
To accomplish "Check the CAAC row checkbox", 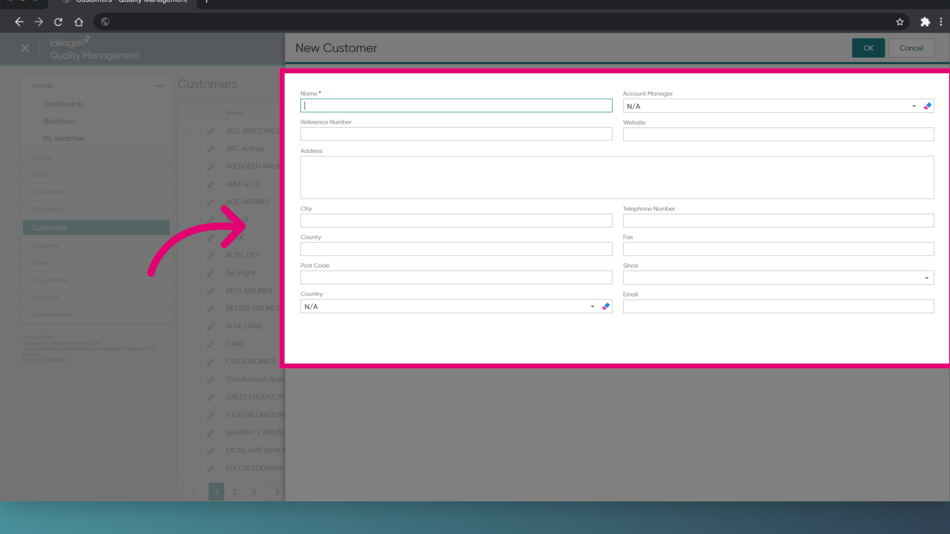I will point(190,344).
